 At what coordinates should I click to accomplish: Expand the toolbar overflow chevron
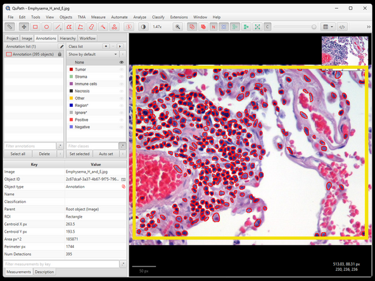(369, 27)
